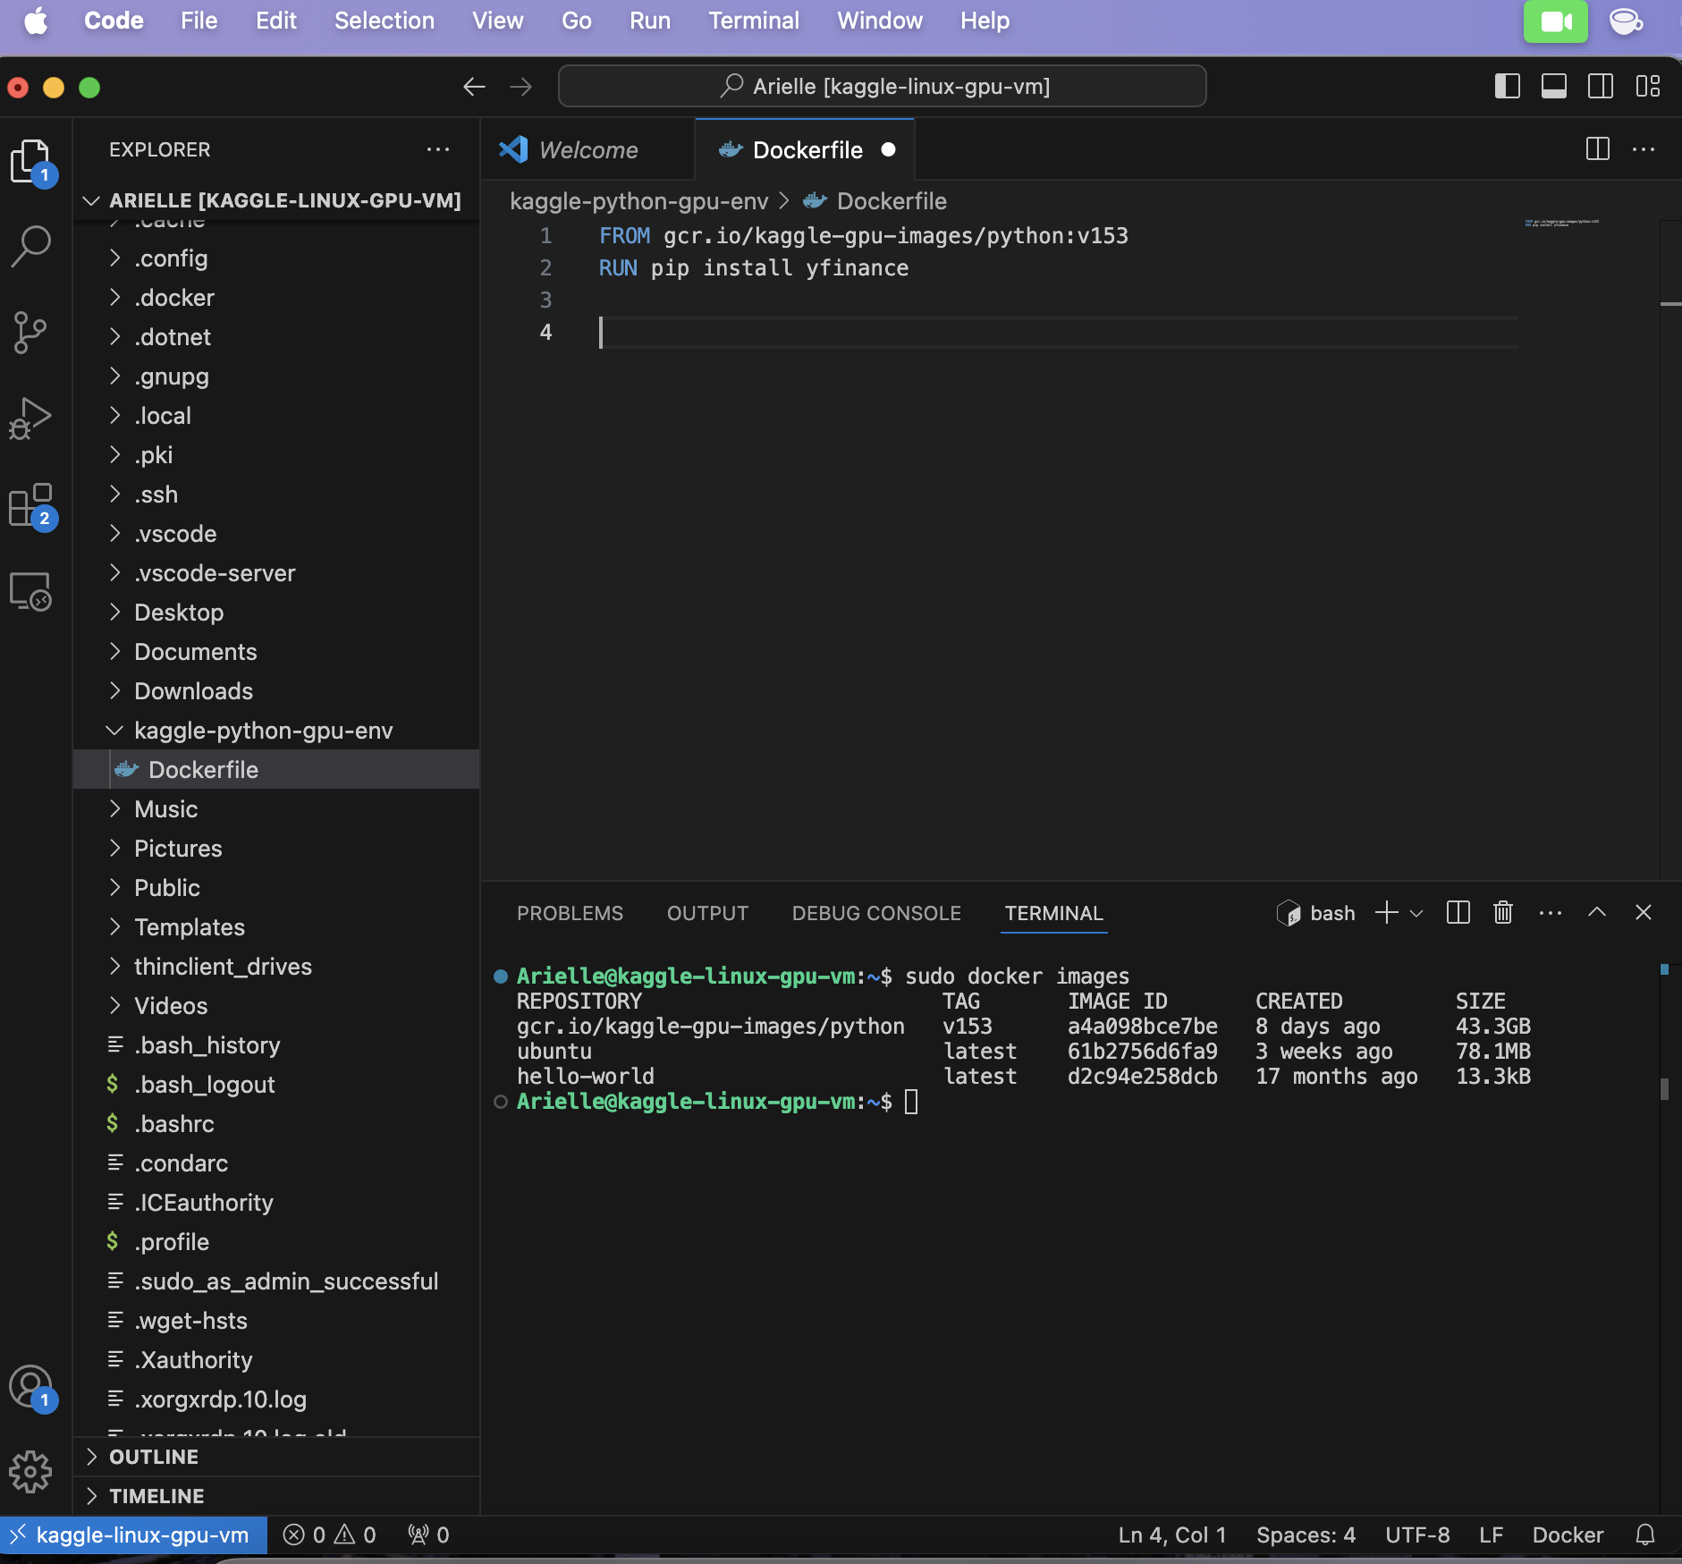Screen dimensions: 1682x1564
Task: Click kaggle-python-gpu-env in the breadcrumb
Action: [638, 201]
